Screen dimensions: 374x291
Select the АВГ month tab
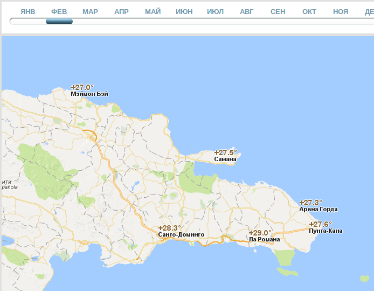[246, 11]
